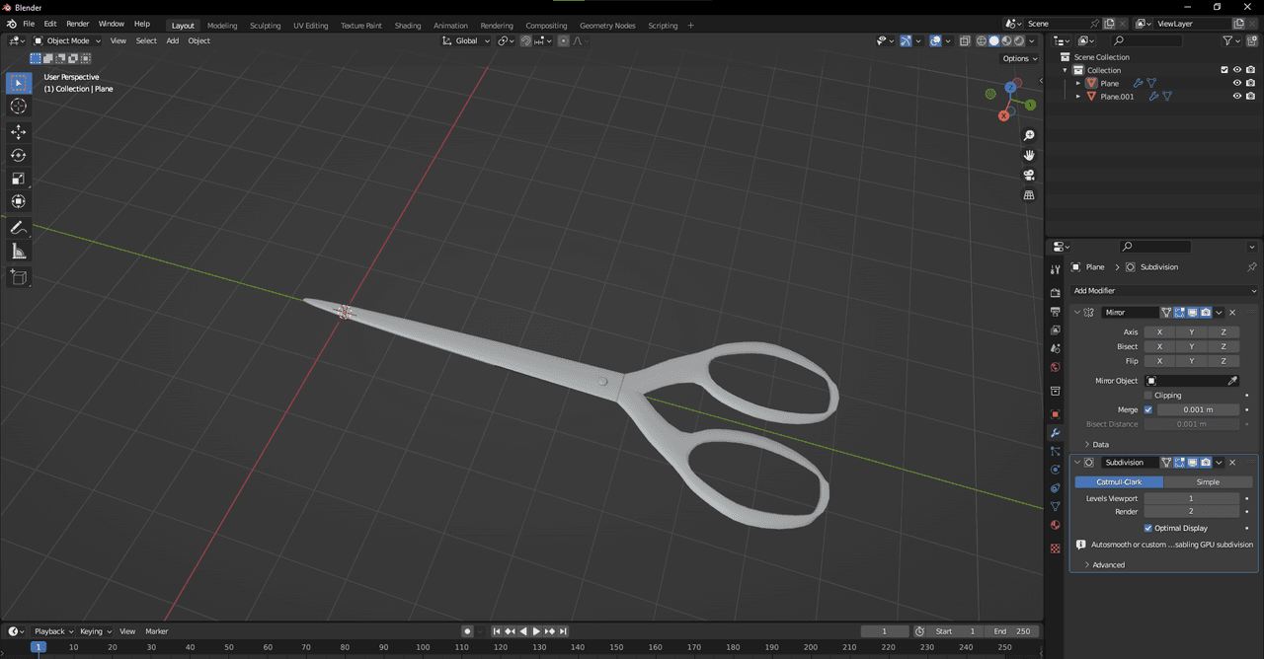This screenshot has width=1264, height=659.
Task: Choose the Measure tool
Action: [18, 252]
